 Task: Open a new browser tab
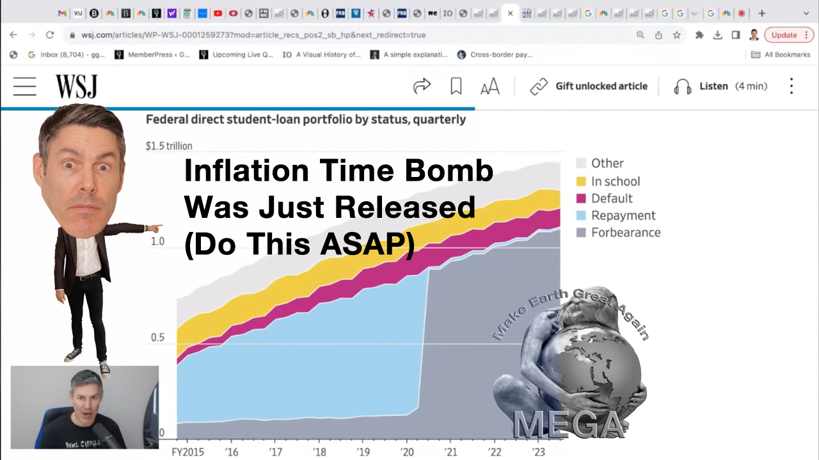coord(761,13)
